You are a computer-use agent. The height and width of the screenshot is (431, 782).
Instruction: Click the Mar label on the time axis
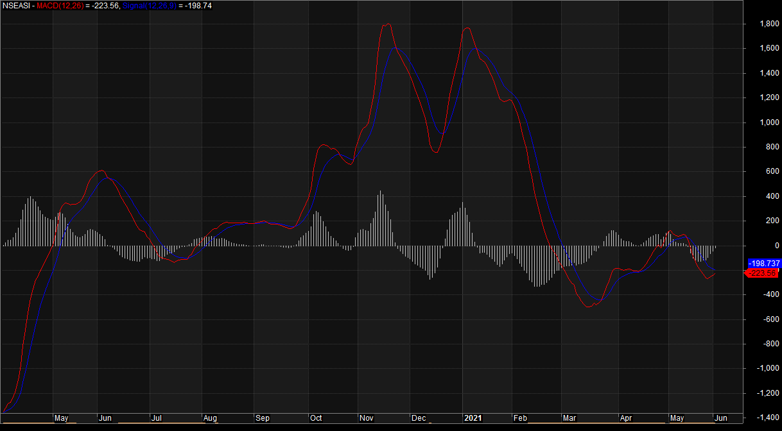569,418
